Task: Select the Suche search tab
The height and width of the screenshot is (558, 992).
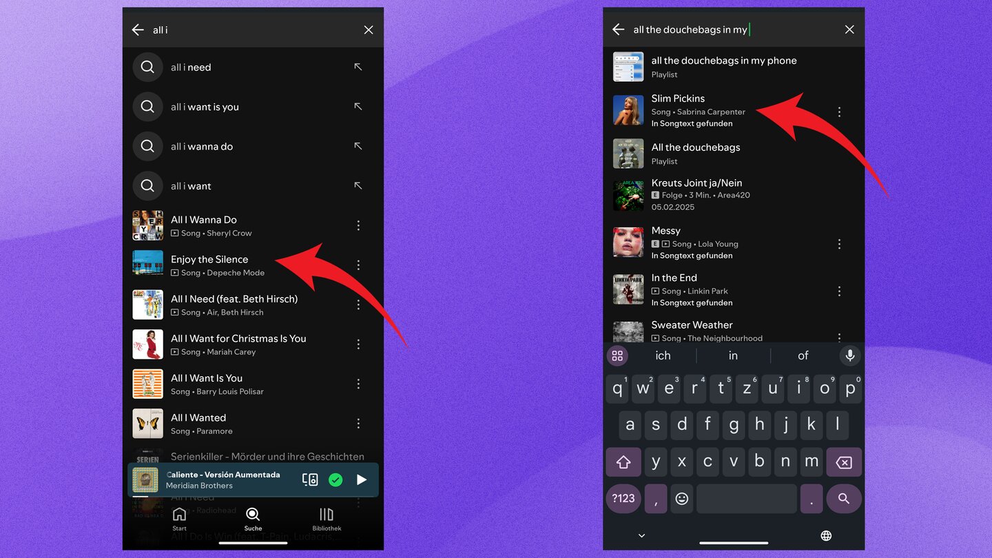Action: tap(253, 519)
